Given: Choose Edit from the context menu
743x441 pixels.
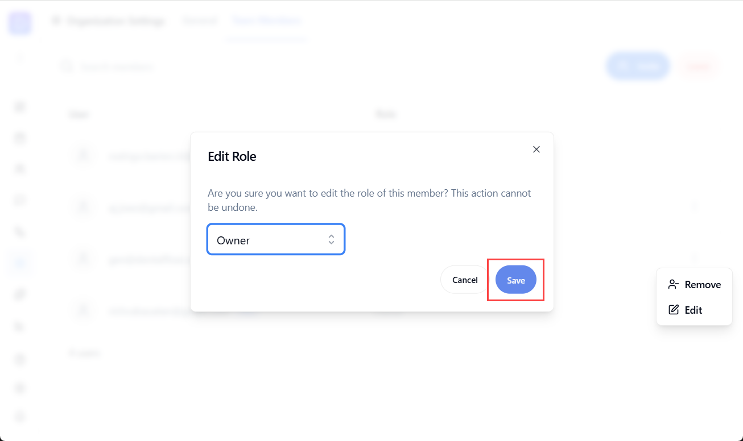Looking at the screenshot, I should coord(695,309).
